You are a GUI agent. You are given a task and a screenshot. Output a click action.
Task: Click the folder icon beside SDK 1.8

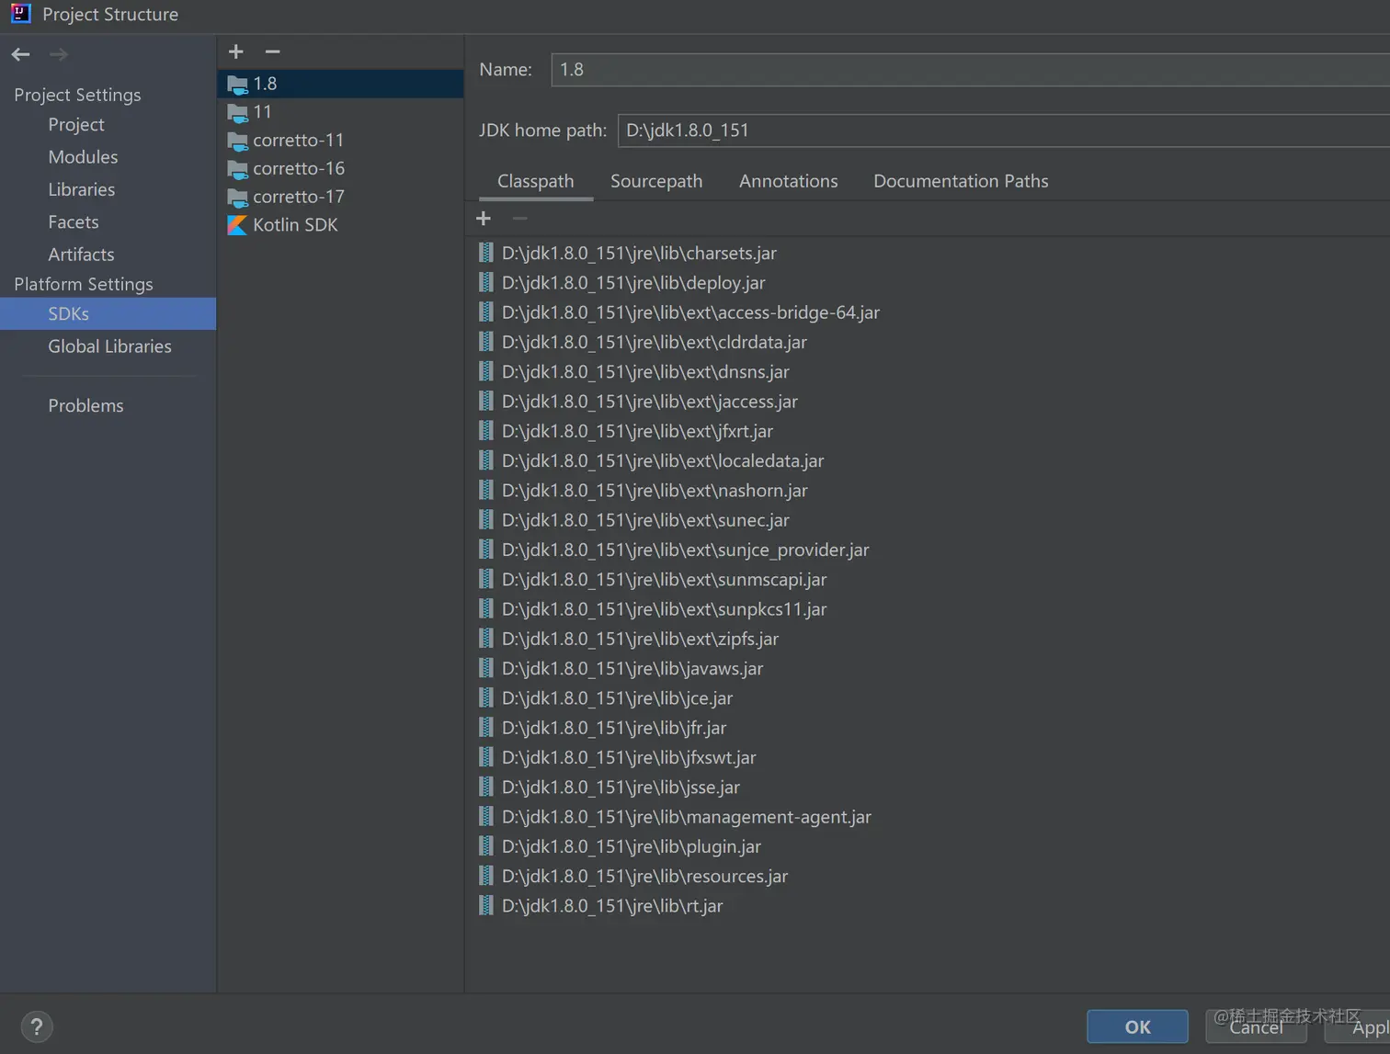(x=237, y=85)
